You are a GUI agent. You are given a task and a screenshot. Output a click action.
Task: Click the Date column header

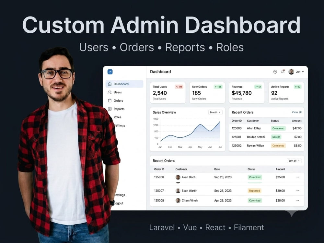point(217,169)
